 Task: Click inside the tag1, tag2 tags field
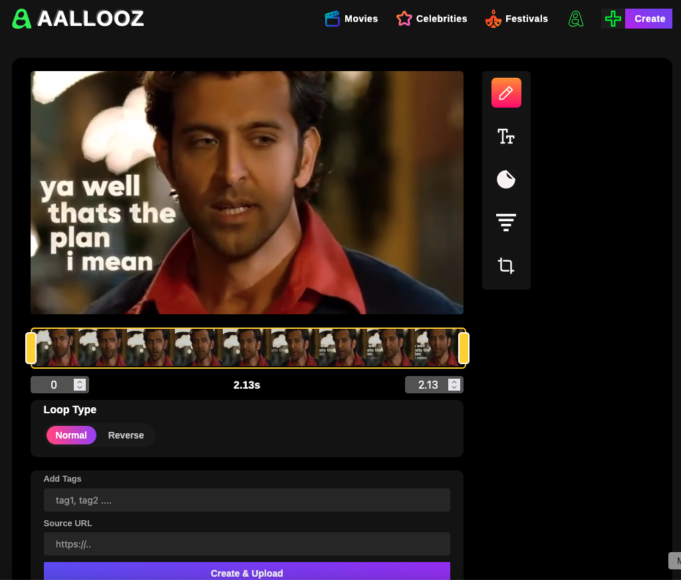(x=247, y=500)
